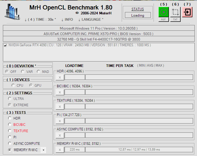Start the benchmark with the green play button

(x=163, y=12)
